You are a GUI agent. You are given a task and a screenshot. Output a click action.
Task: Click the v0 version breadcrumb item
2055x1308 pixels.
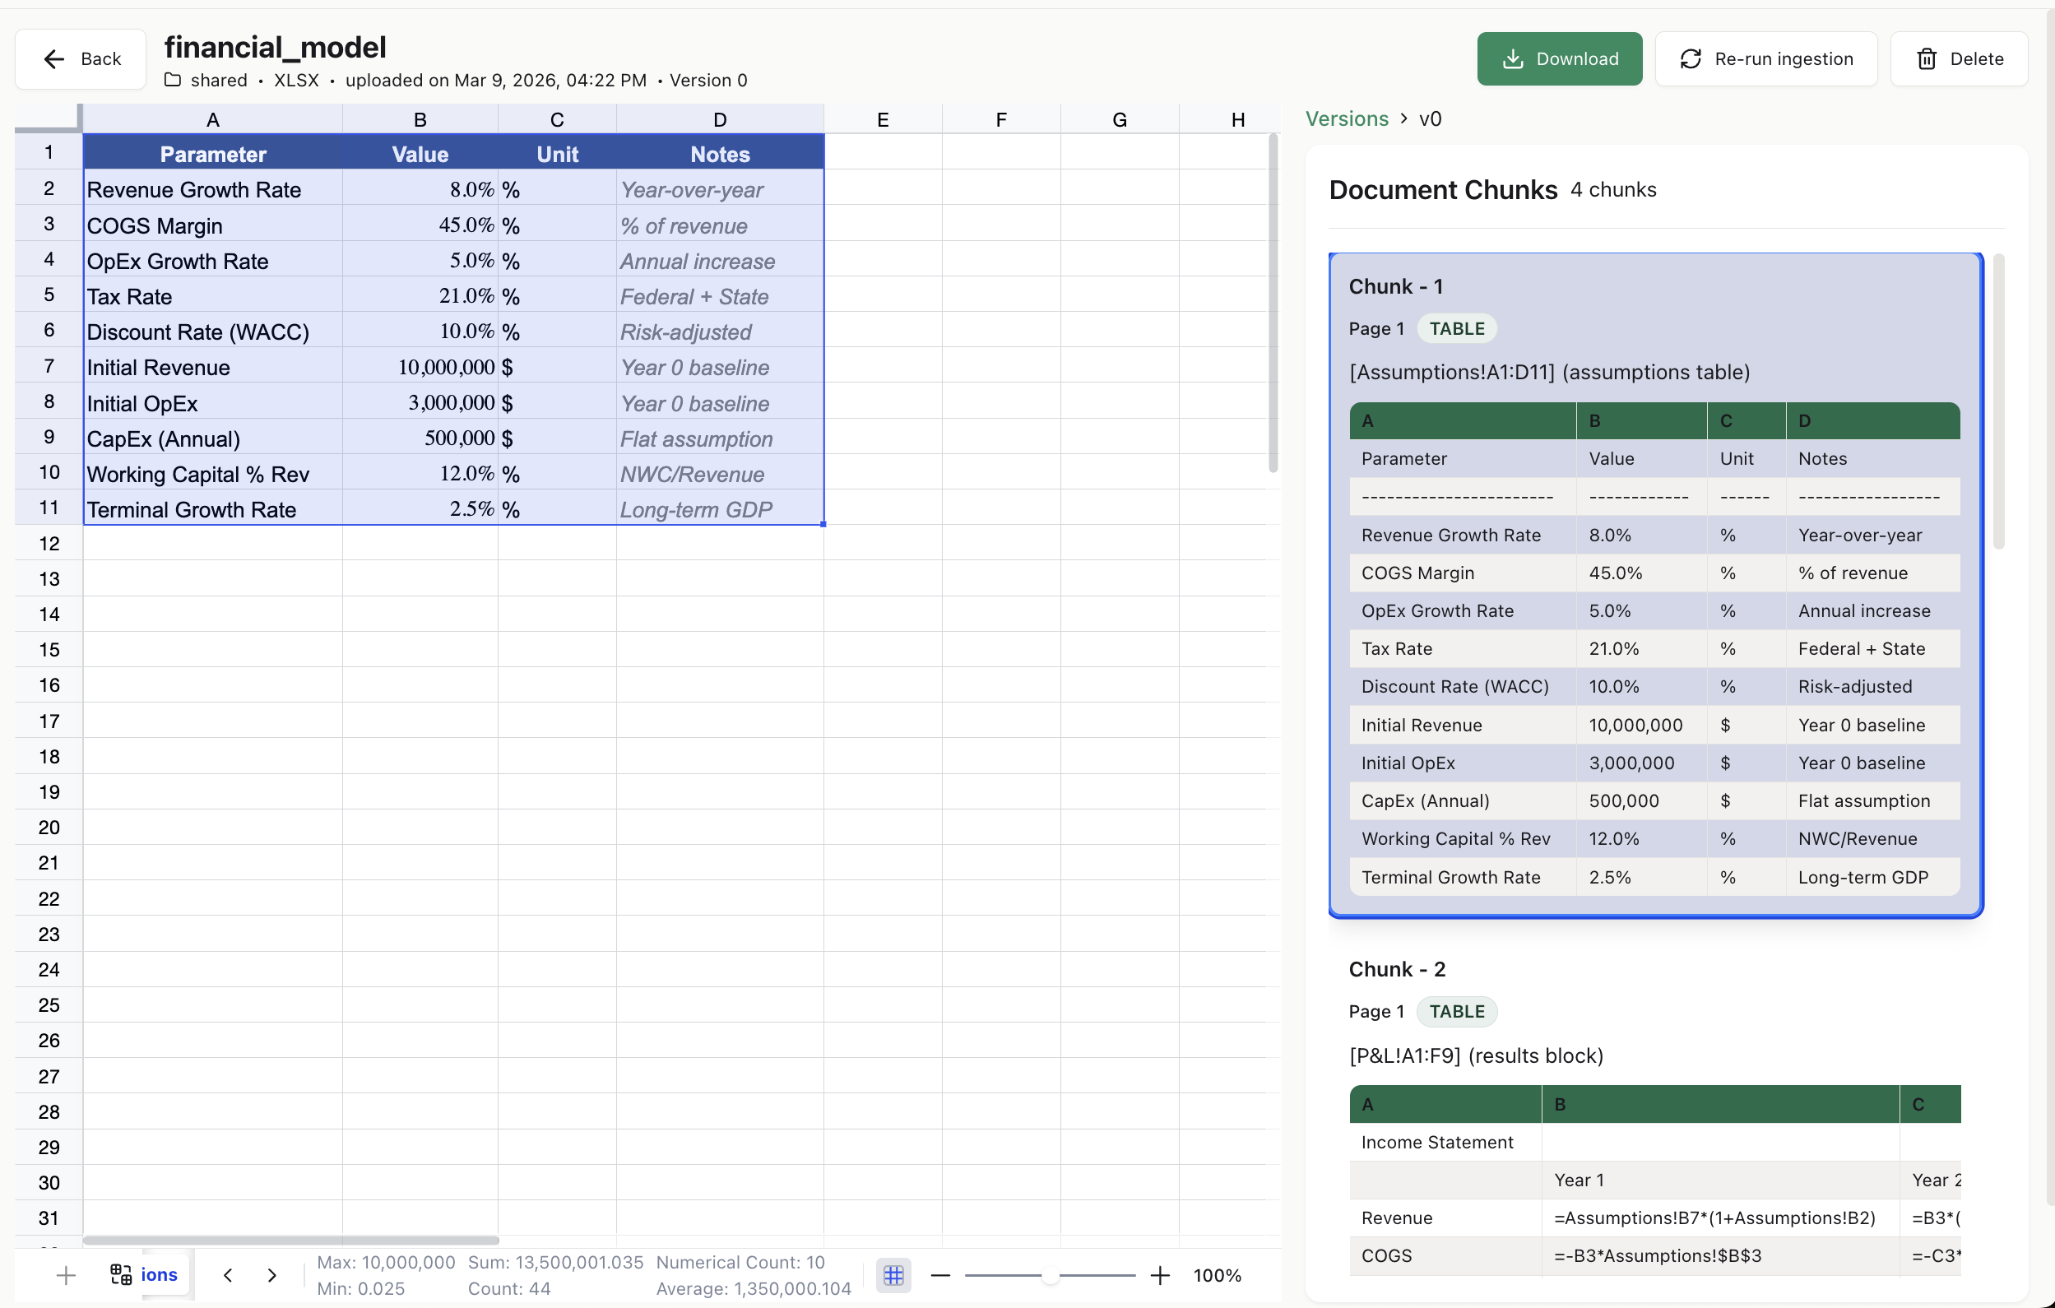pyautogui.click(x=1431, y=118)
